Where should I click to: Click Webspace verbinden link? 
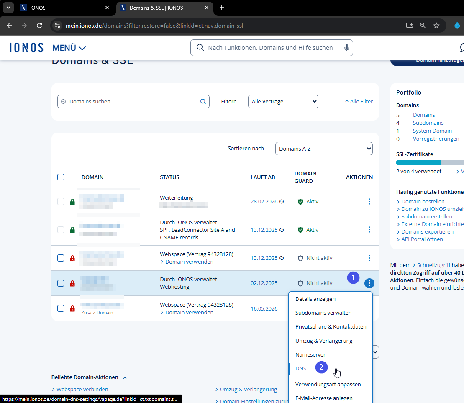[82, 389]
